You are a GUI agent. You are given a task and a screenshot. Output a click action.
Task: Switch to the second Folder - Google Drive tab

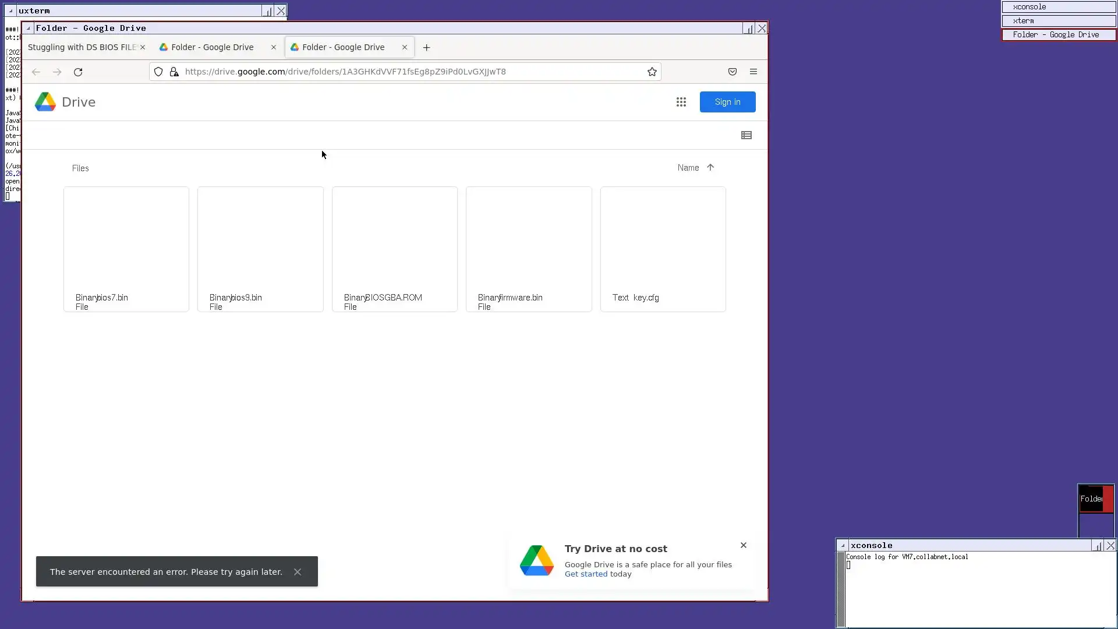[342, 47]
